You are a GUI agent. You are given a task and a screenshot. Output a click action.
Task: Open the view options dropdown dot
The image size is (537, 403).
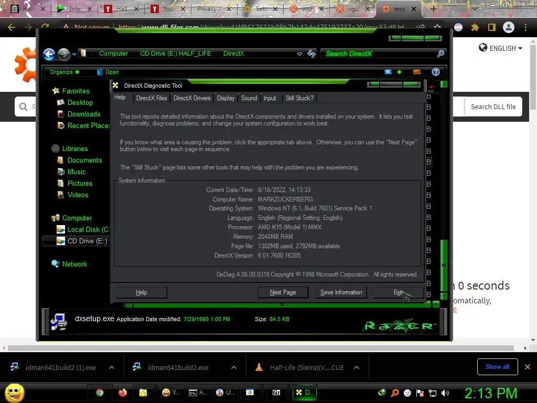click(x=399, y=72)
